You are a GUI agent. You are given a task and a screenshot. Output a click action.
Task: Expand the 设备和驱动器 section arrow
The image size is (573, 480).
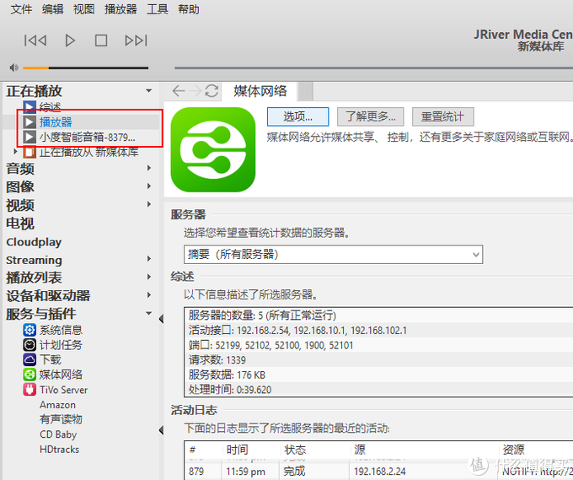[149, 295]
